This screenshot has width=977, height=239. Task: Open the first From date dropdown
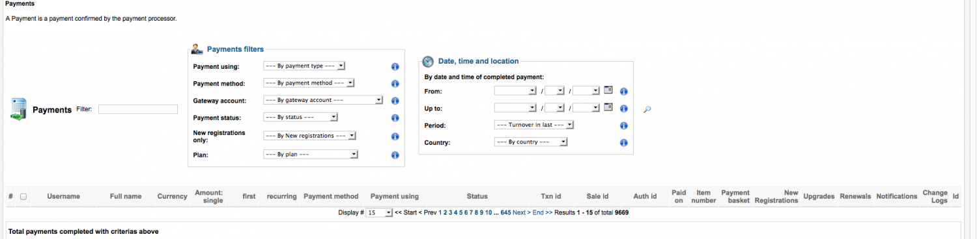[515, 91]
